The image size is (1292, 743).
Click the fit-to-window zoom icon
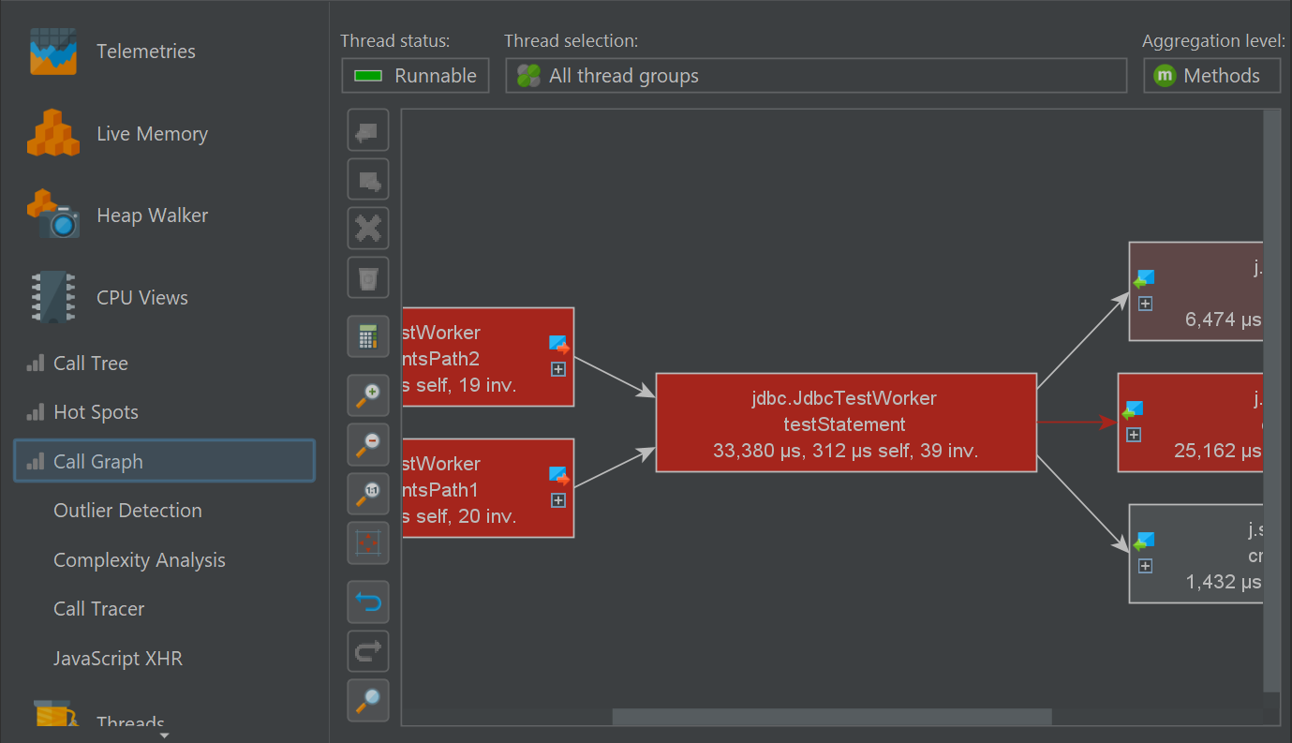[368, 542]
